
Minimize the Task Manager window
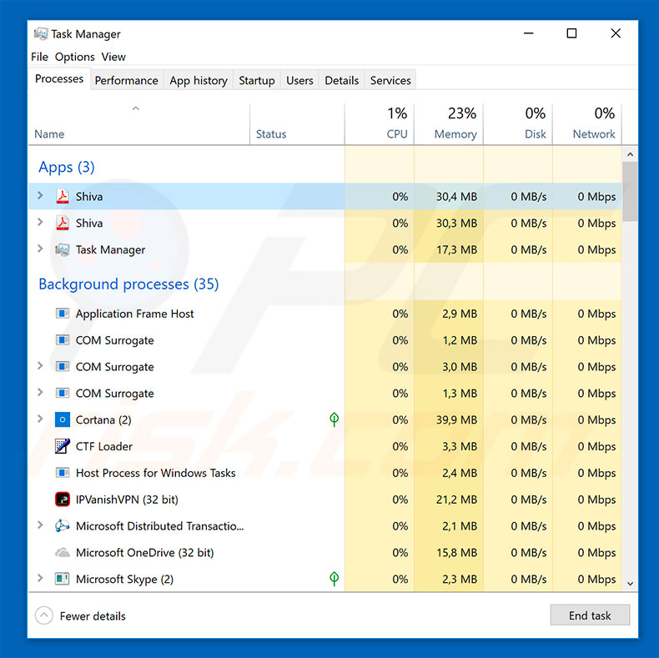528,33
